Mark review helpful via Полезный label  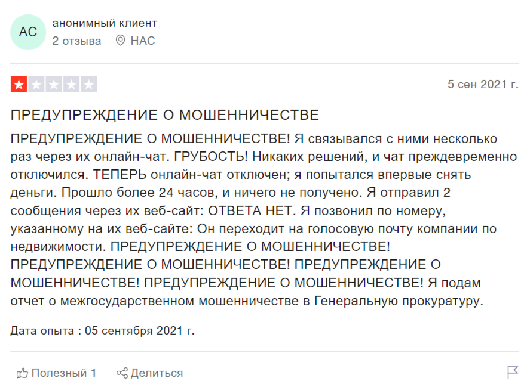pos(63,373)
